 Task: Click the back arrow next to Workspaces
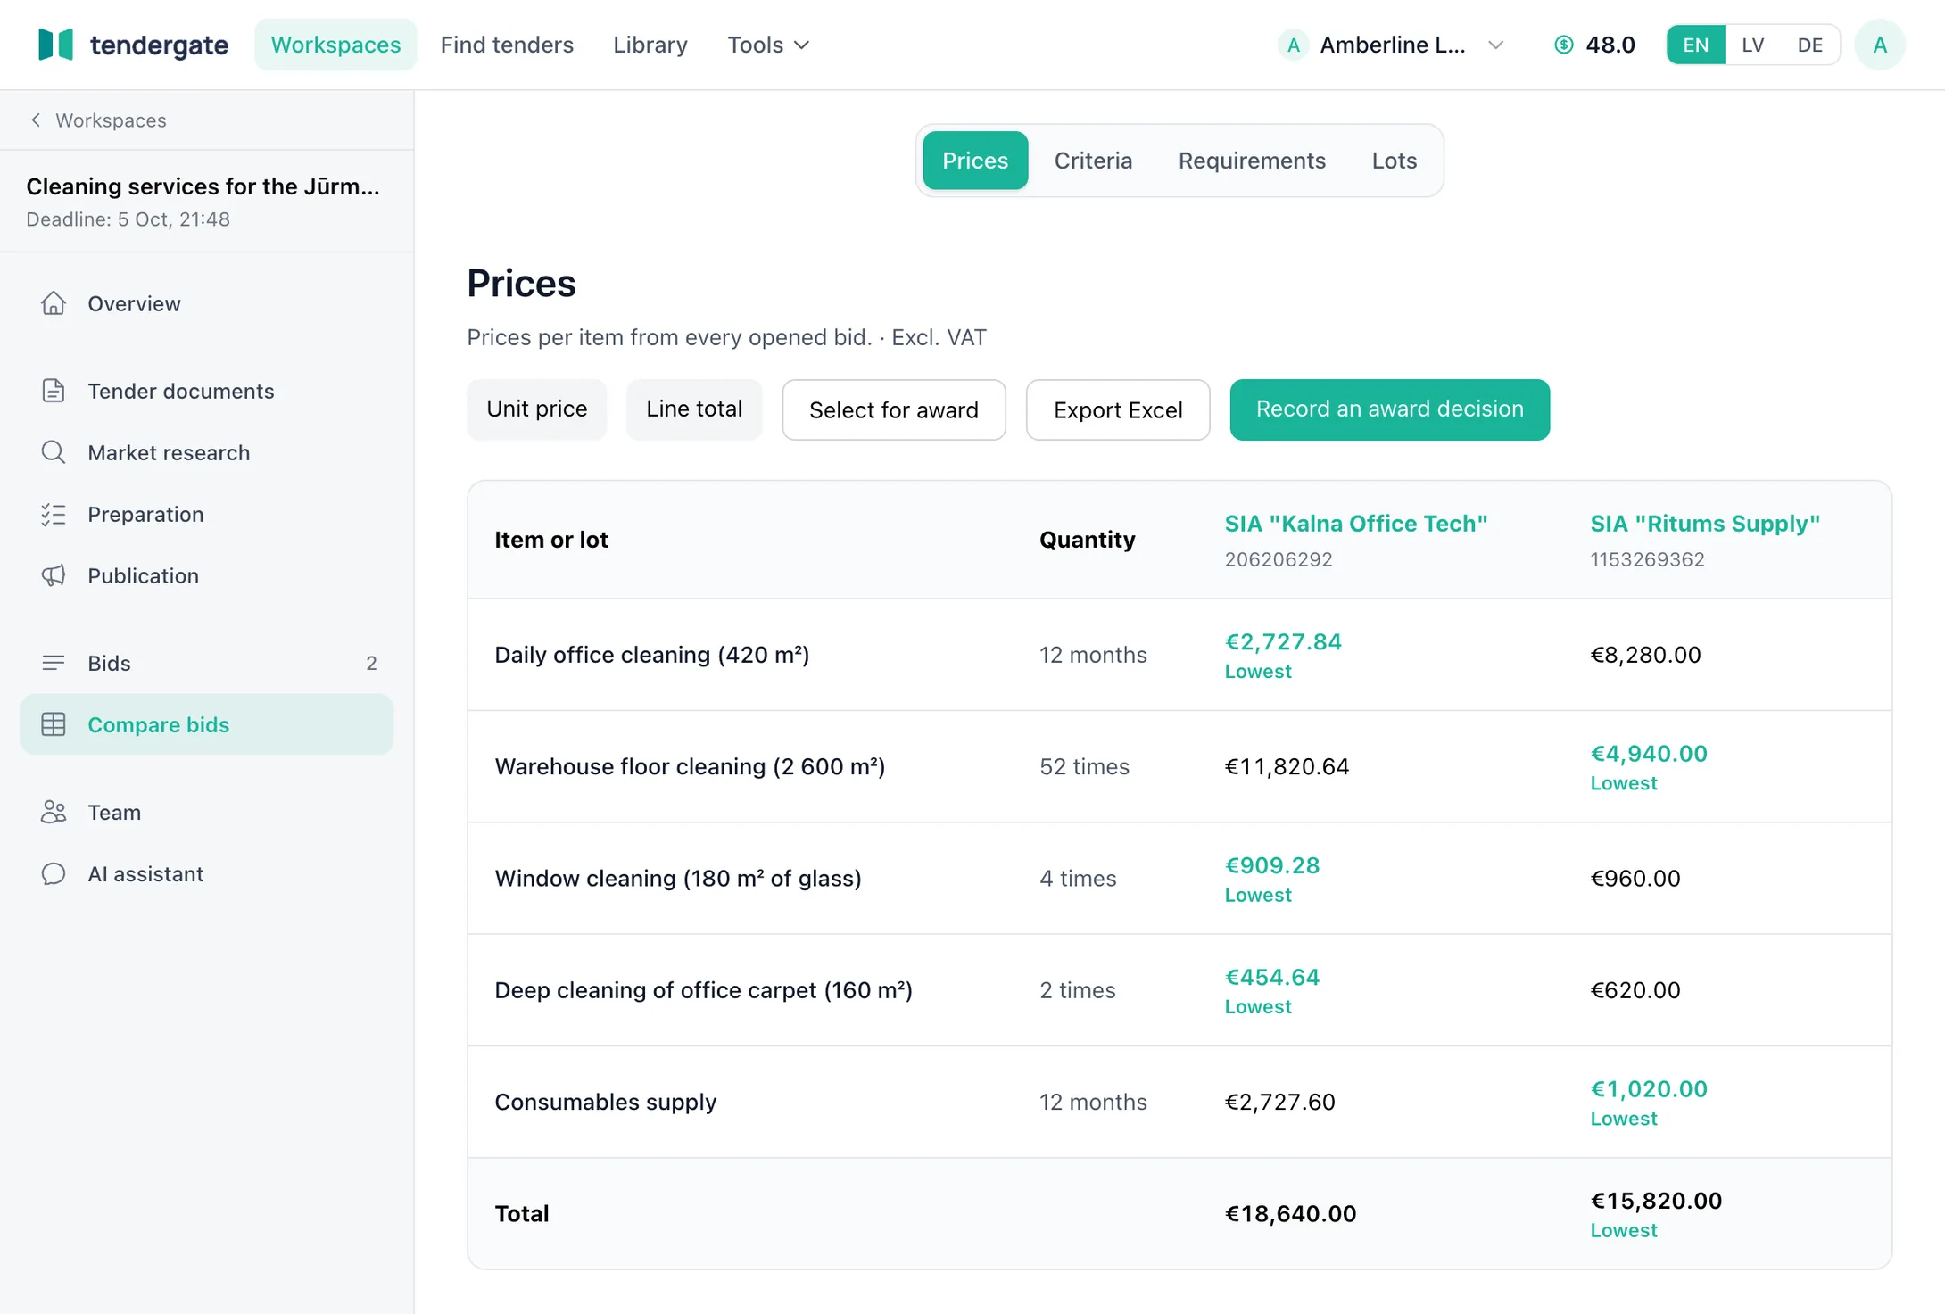[36, 120]
